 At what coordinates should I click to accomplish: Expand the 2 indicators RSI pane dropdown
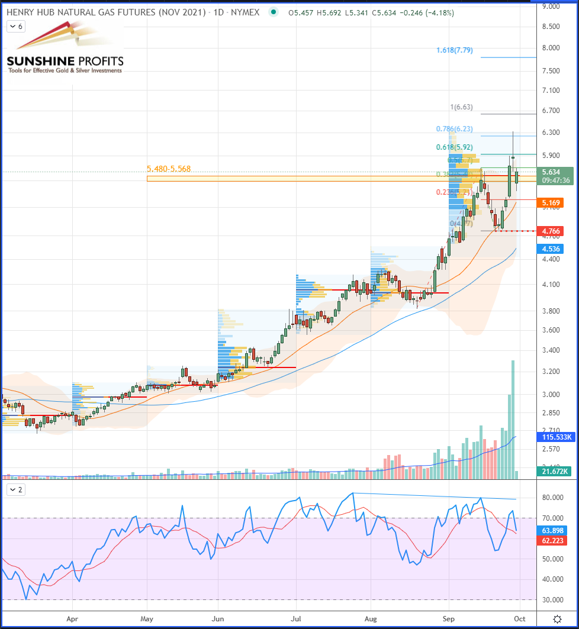click(x=17, y=489)
